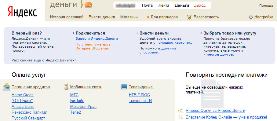Select "ОТП Банк" payment

pyautogui.click(x=22, y=101)
